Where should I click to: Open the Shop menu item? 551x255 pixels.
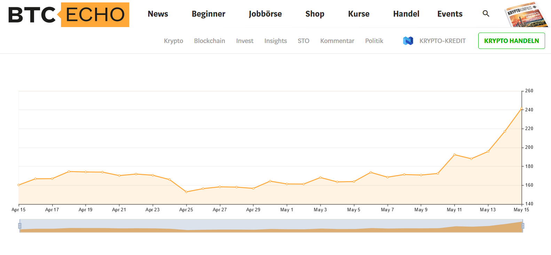(x=315, y=14)
